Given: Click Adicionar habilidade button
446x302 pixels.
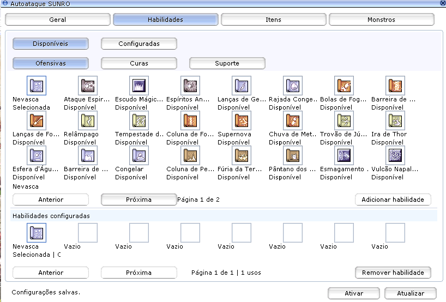Looking at the screenshot, I should coord(393,200).
